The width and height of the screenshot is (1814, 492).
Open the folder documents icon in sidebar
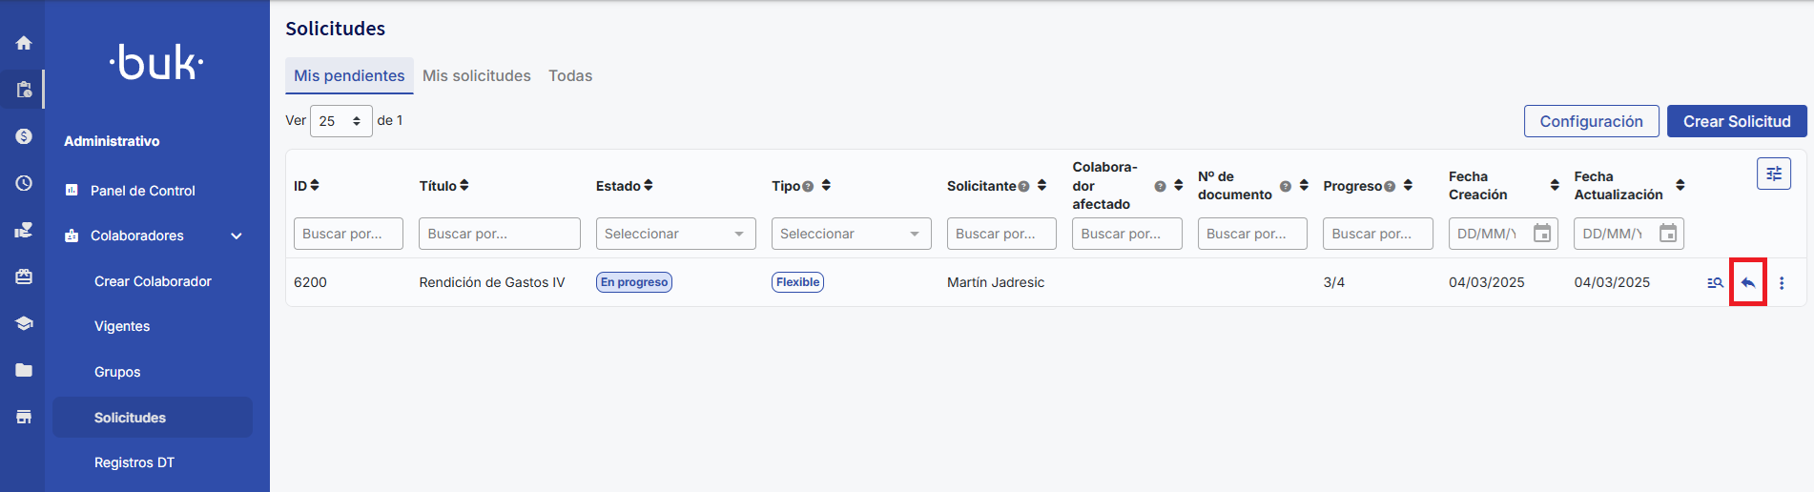(x=24, y=370)
